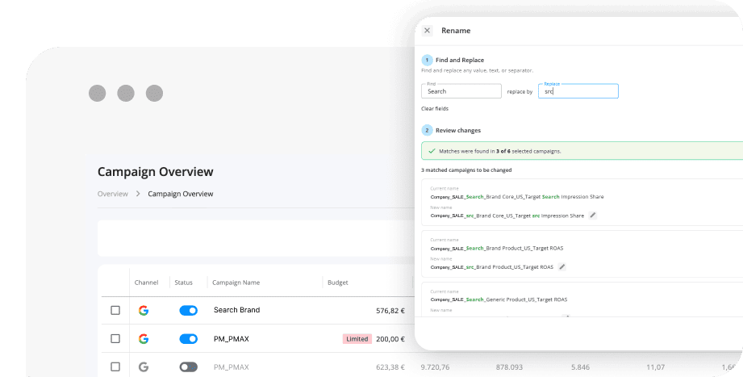Tick the checkbox for Search Brand campaign
This screenshot has height=377, width=743.
(x=115, y=310)
